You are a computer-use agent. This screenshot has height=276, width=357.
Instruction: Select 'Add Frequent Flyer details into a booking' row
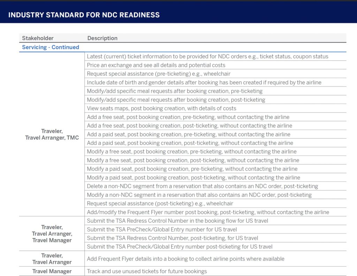(x=215, y=259)
